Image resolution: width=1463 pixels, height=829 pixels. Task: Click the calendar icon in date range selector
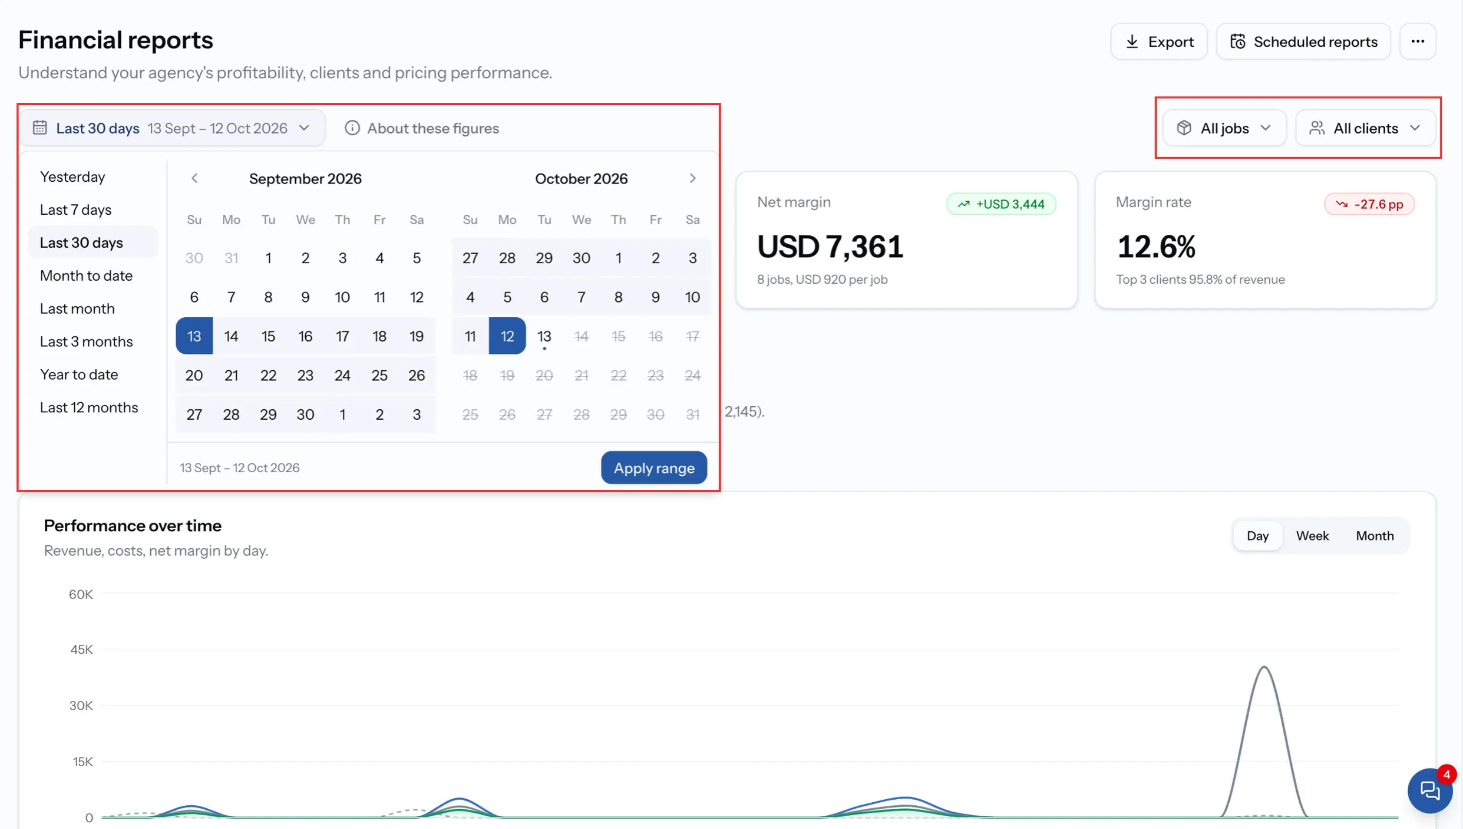pos(40,128)
